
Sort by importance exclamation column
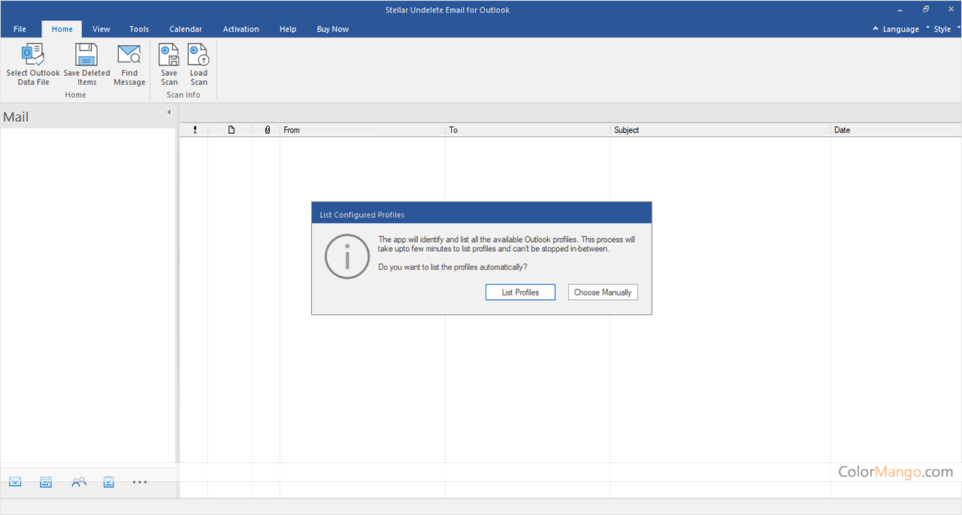pyautogui.click(x=195, y=130)
